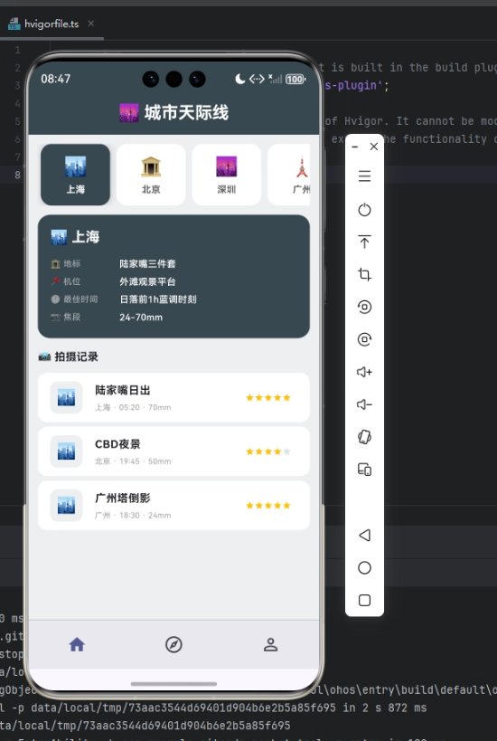Close the hvigorfile.ts editor tab

pos(91,24)
